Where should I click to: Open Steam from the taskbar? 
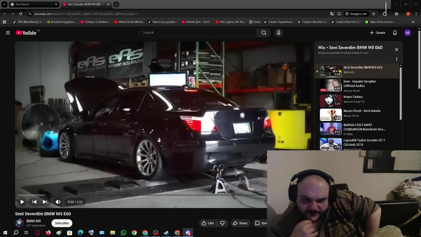pyautogui.click(x=166, y=233)
